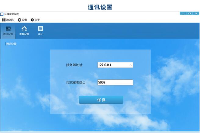The width and height of the screenshot is (200, 133).
Task: Minimize the 环境监测系统 window
Action: 183,13
